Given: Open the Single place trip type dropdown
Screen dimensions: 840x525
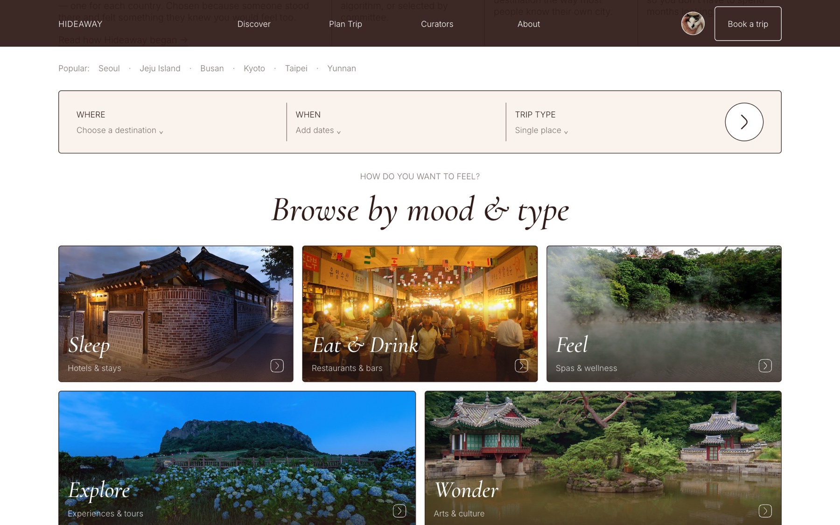Looking at the screenshot, I should point(541,130).
